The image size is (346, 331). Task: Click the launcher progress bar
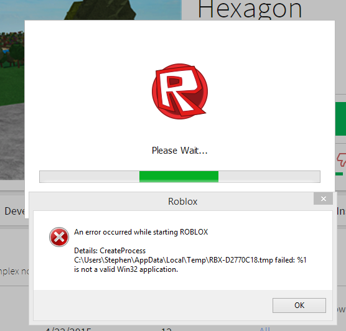tap(180, 177)
